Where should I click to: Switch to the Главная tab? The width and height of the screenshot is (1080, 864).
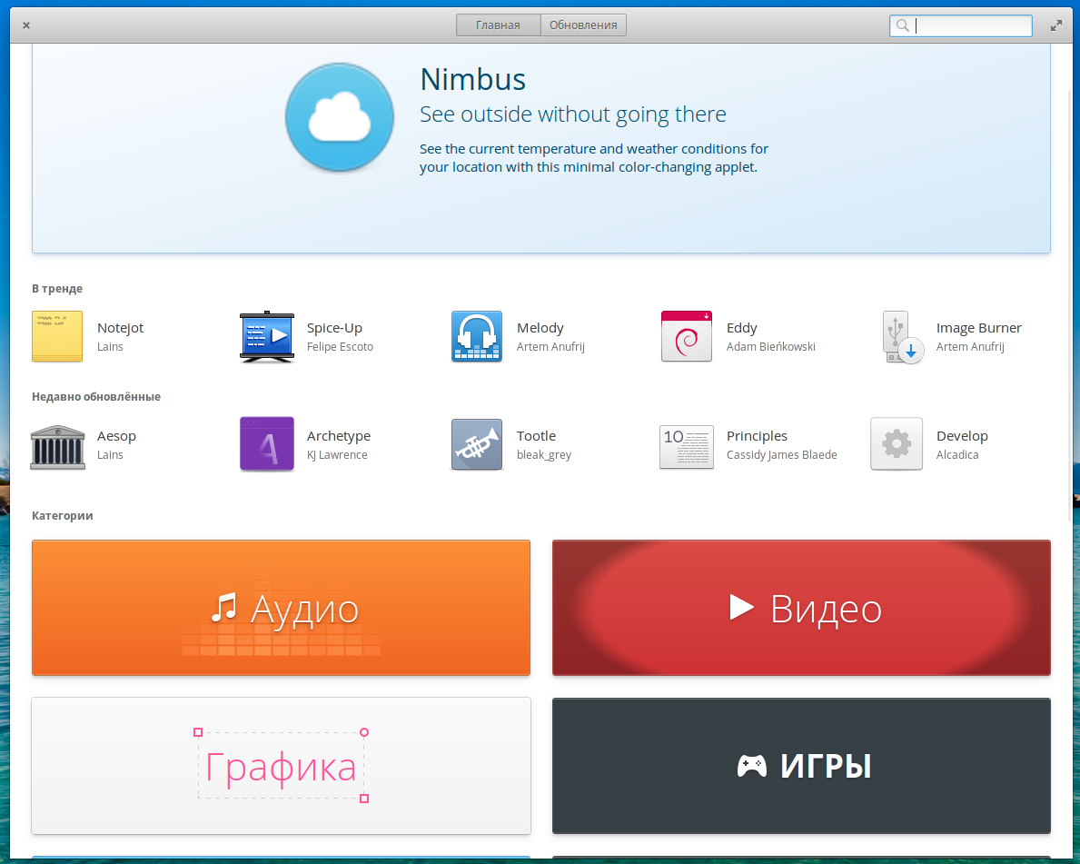[498, 25]
